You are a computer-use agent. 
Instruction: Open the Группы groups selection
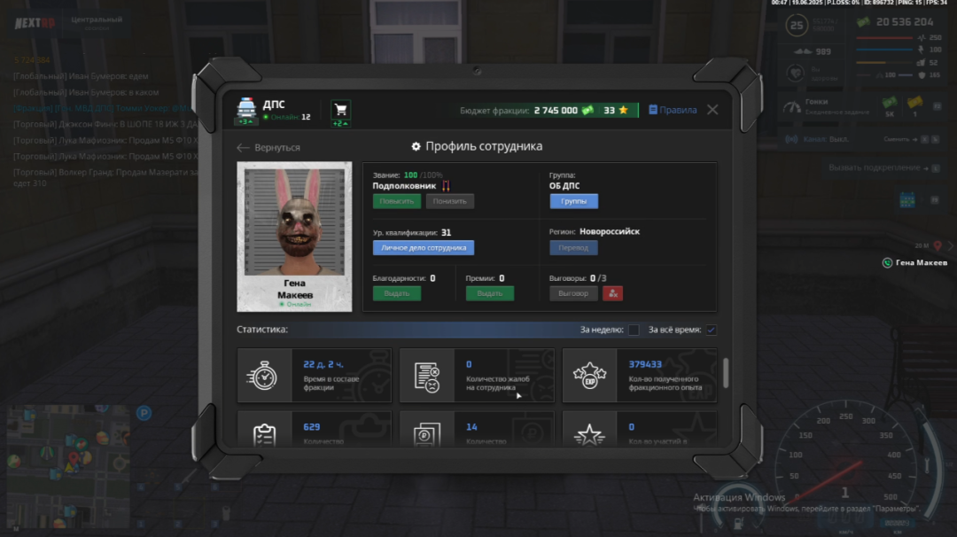point(573,201)
